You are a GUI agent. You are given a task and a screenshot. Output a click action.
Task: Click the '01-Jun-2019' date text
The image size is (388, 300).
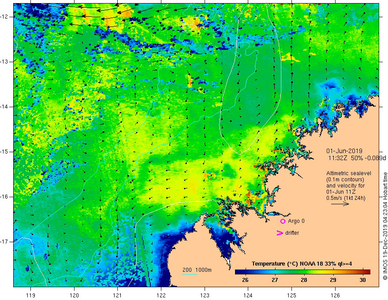click(344, 151)
